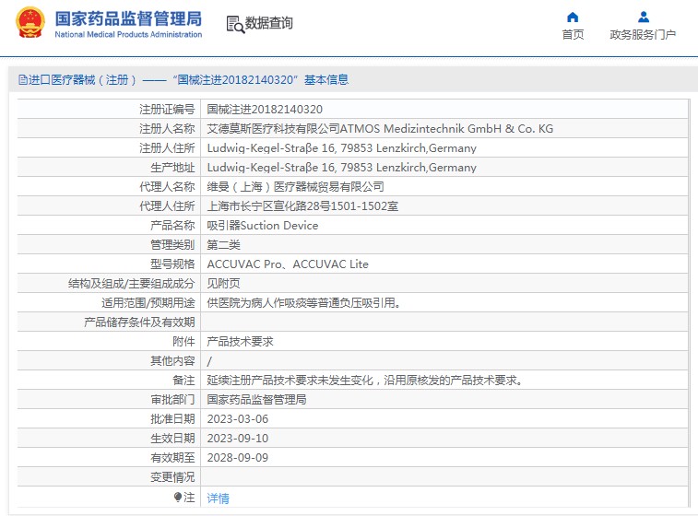
Task: Click the 生效日期 label
Action: click(172, 439)
